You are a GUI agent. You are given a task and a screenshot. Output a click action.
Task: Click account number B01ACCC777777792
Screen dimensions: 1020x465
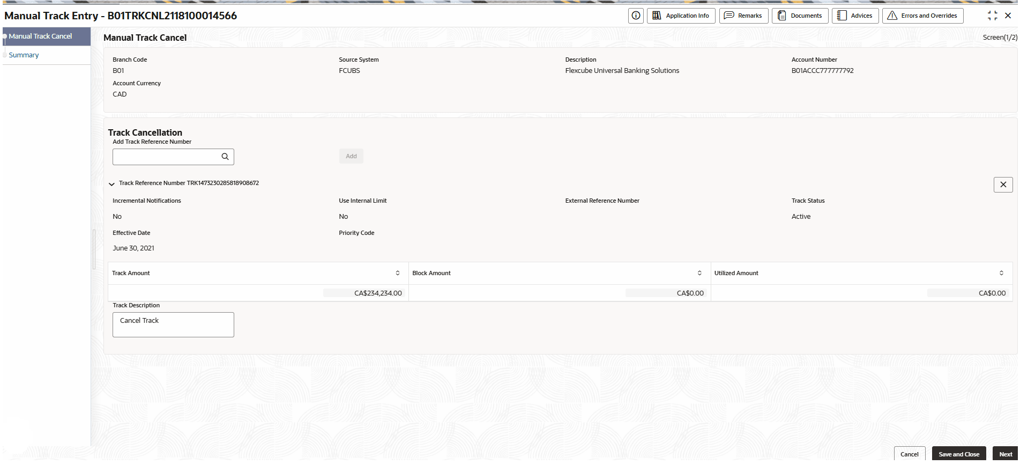(822, 70)
